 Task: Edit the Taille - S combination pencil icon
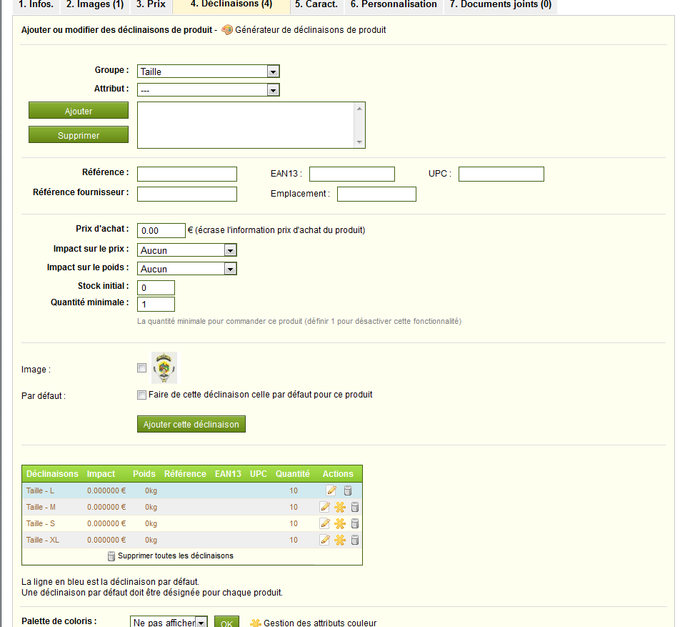(x=324, y=523)
